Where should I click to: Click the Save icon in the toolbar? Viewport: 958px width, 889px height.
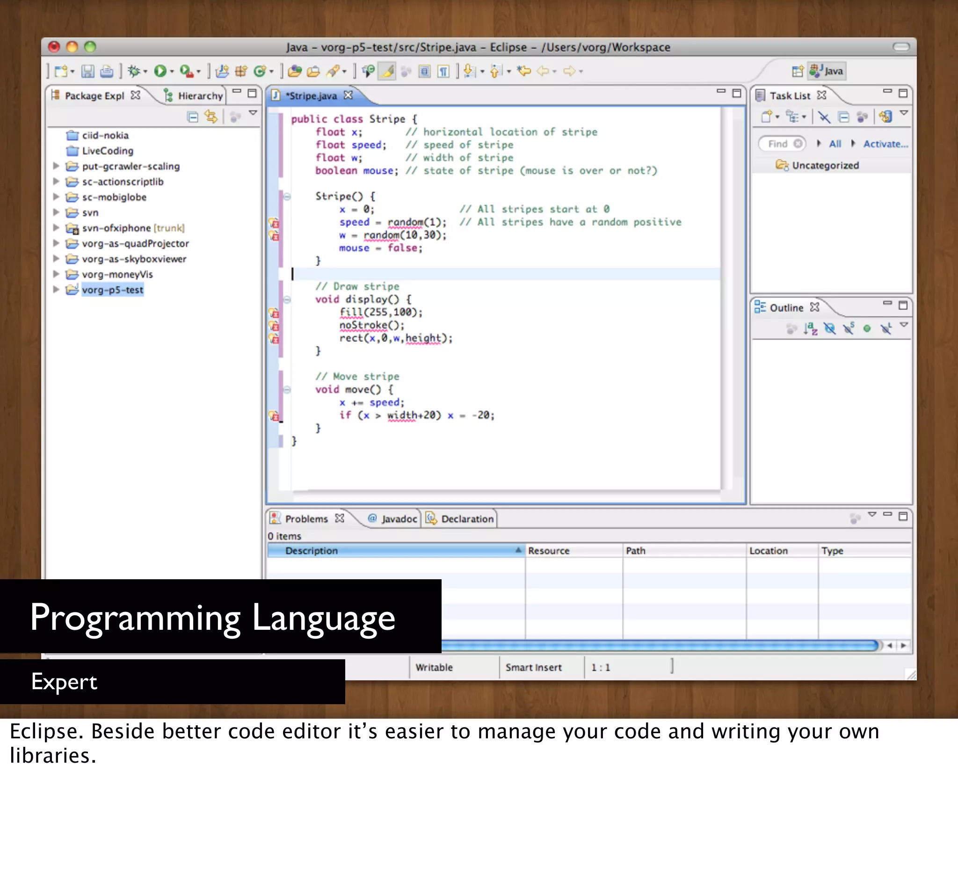pos(87,71)
